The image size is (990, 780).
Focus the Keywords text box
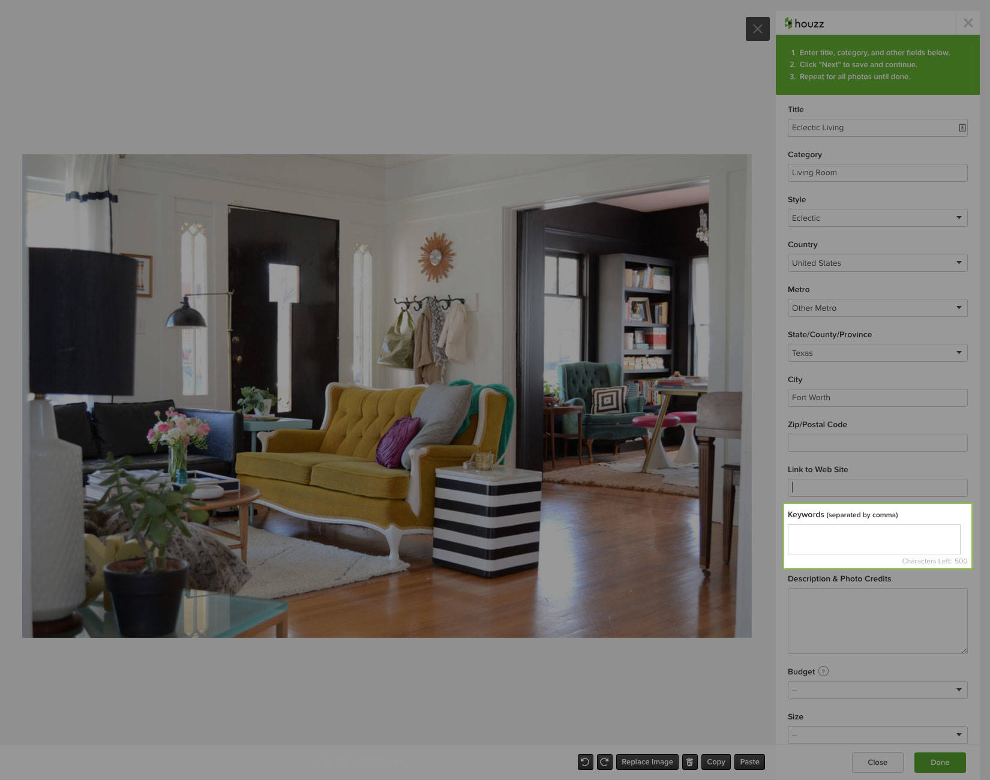click(x=874, y=539)
